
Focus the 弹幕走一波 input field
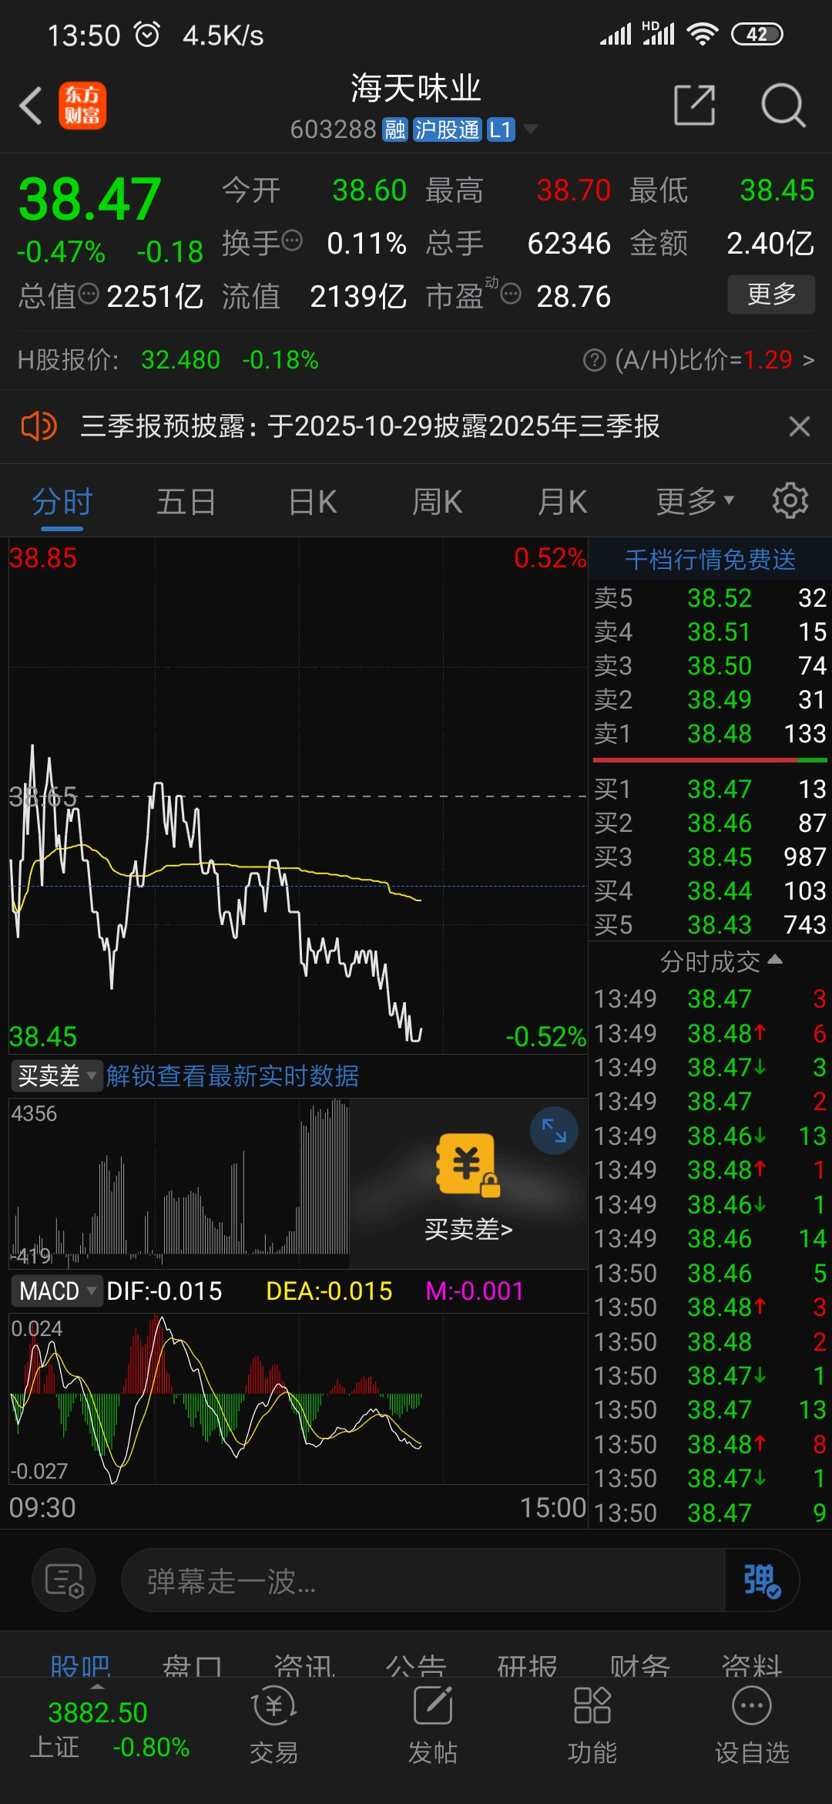pos(423,1580)
